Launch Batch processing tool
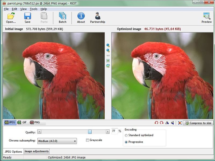This screenshot has width=215, height=161. tap(63, 18)
